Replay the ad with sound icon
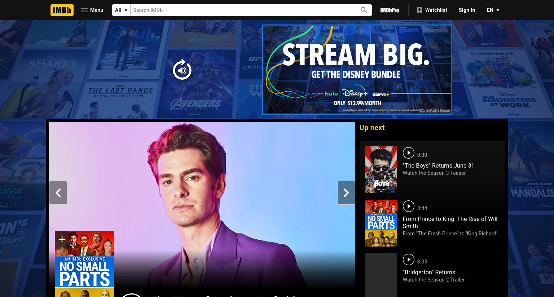 (182, 70)
